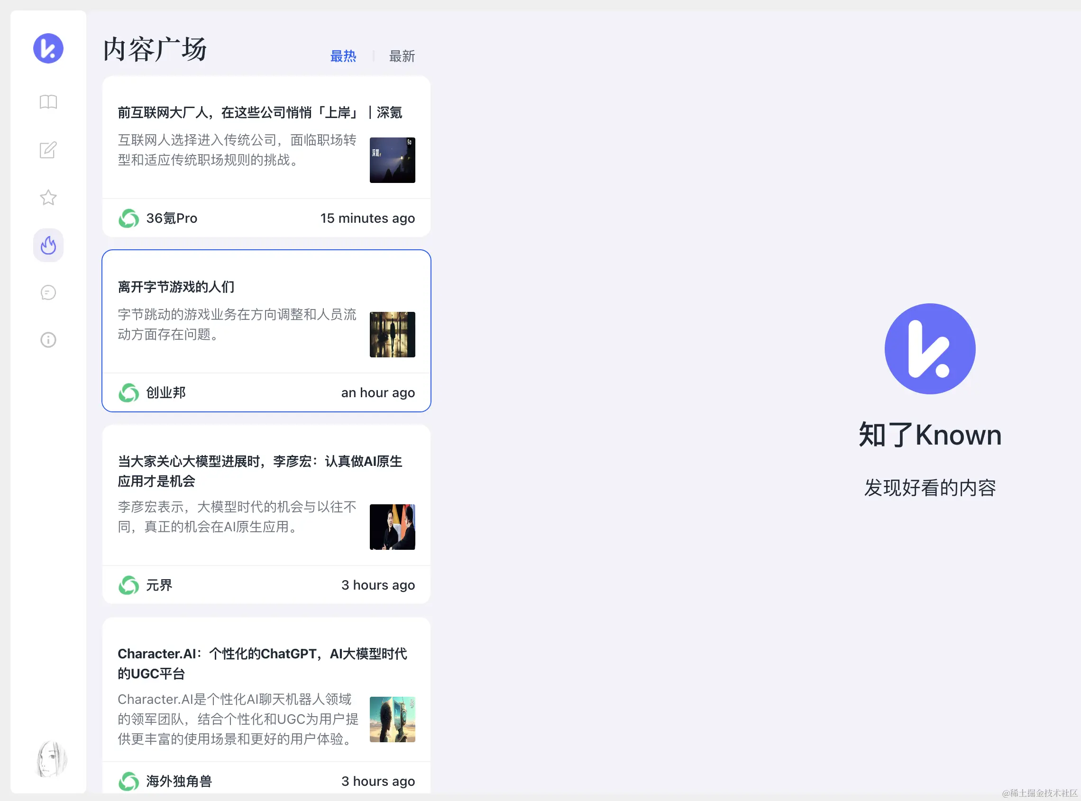Click the Known logo in sidebar
Image resolution: width=1081 pixels, height=801 pixels.
pos(48,48)
